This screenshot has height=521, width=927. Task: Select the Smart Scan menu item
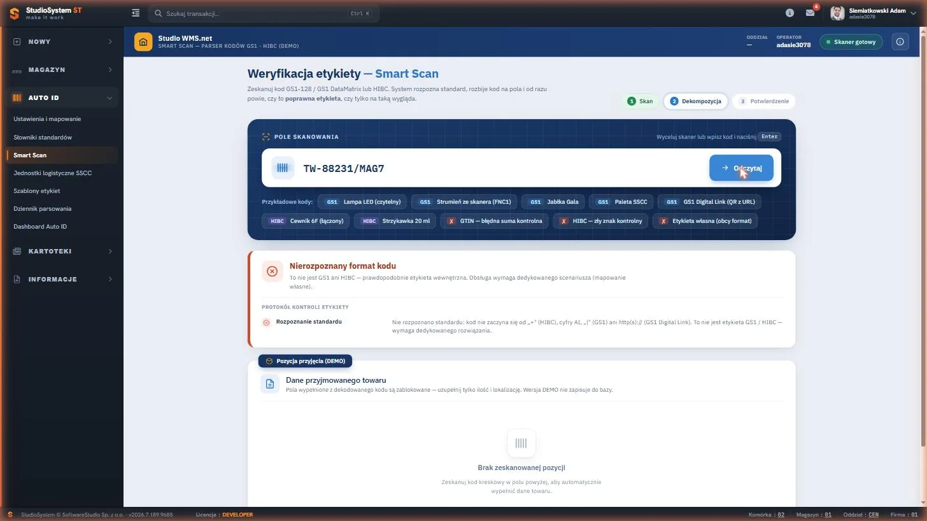click(61, 155)
